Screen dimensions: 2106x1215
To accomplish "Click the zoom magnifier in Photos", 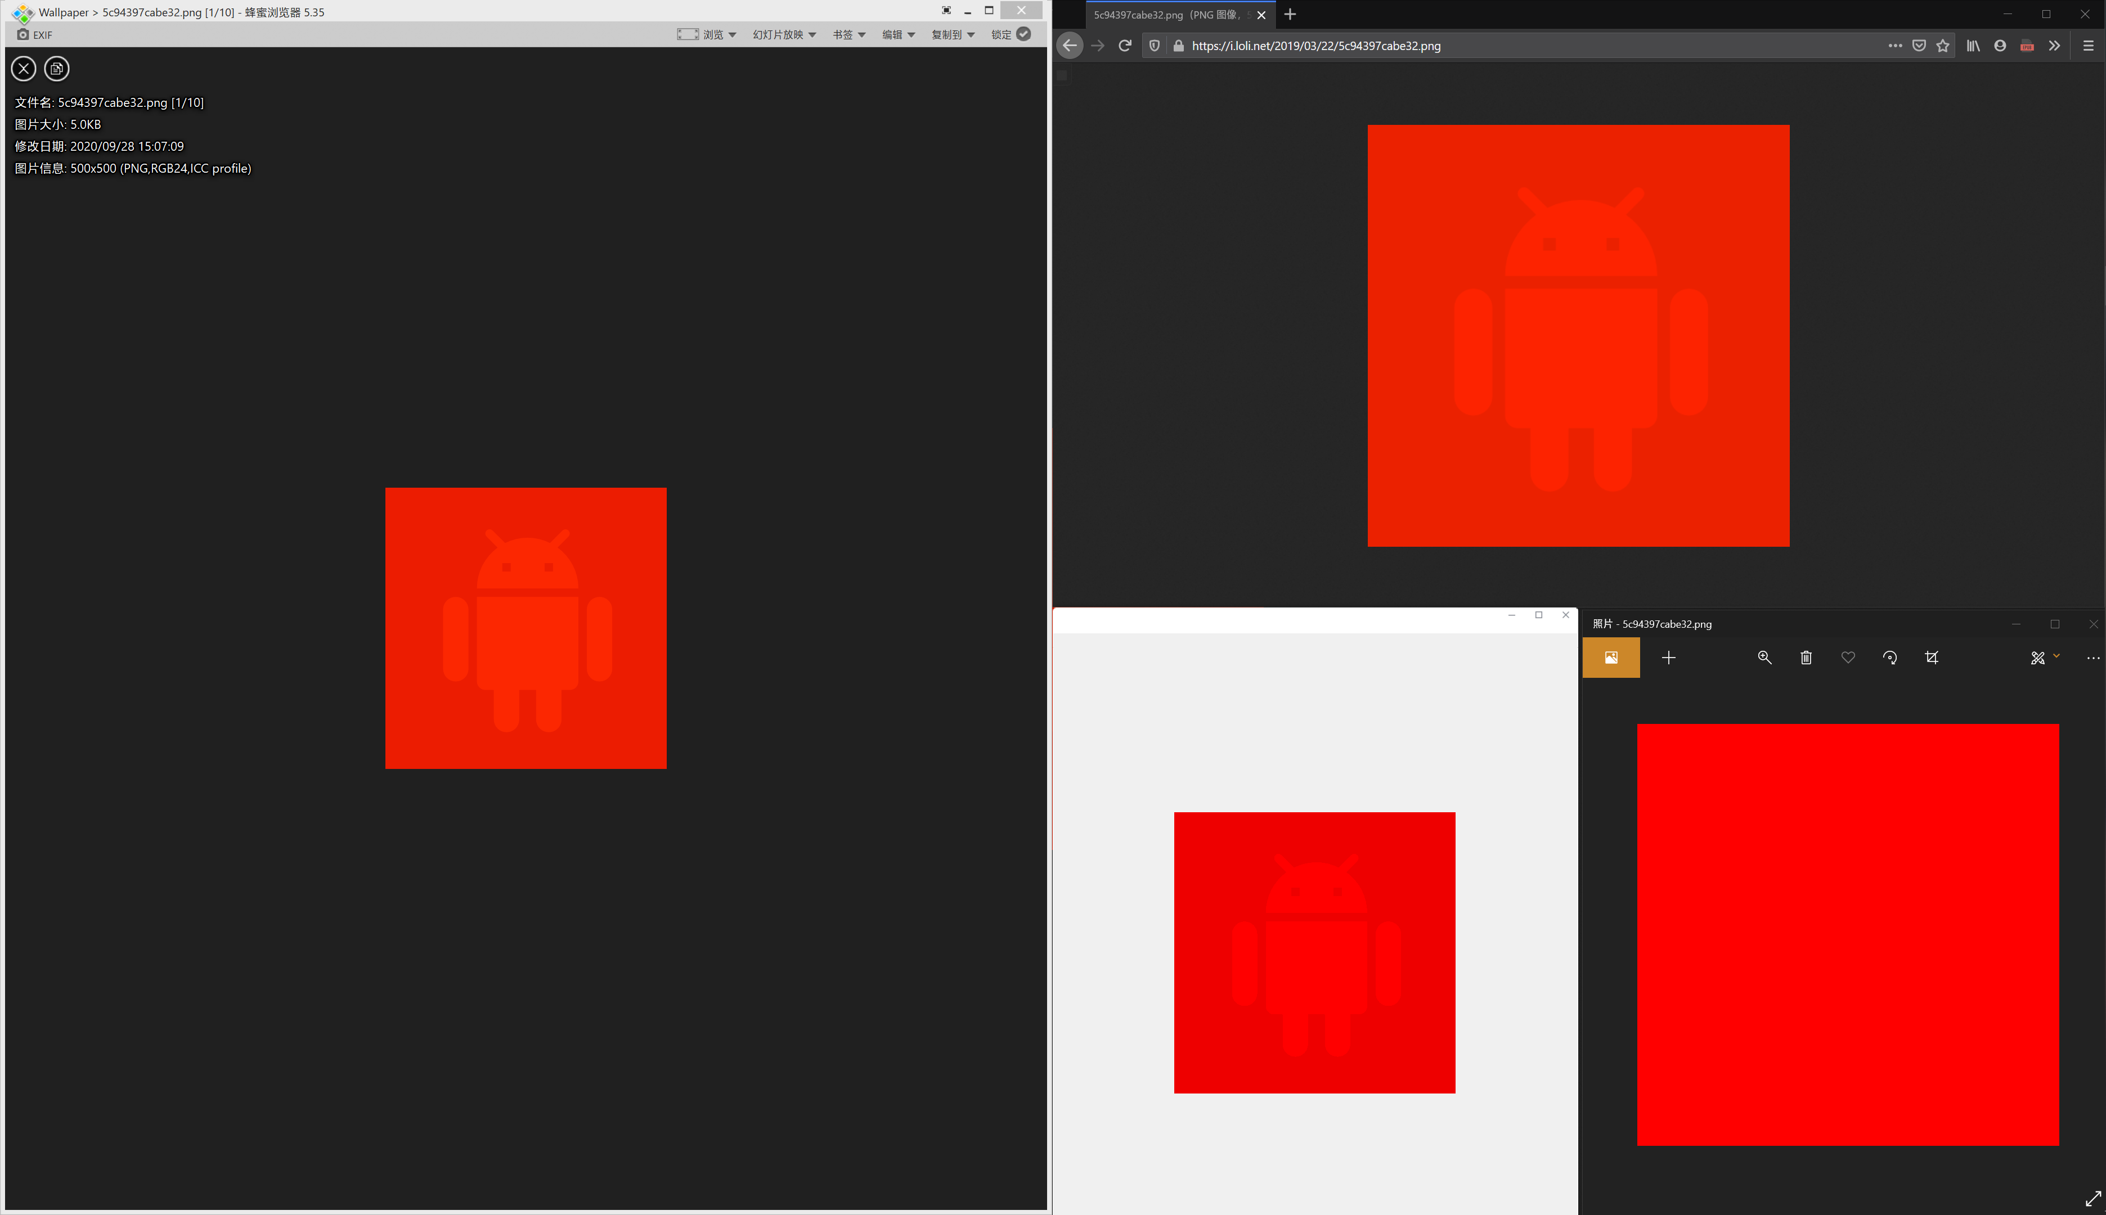I will click(1764, 658).
